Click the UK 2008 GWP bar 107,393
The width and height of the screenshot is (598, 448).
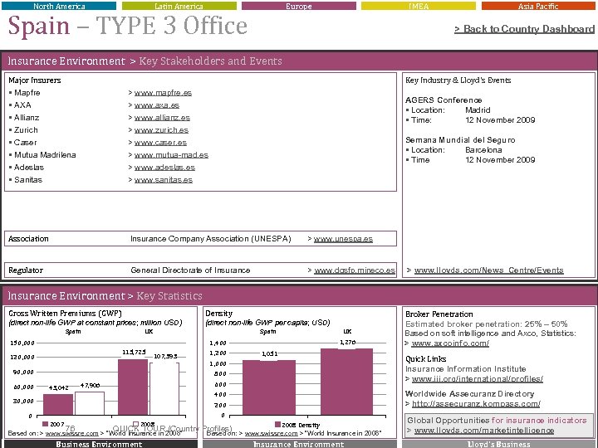164,388
